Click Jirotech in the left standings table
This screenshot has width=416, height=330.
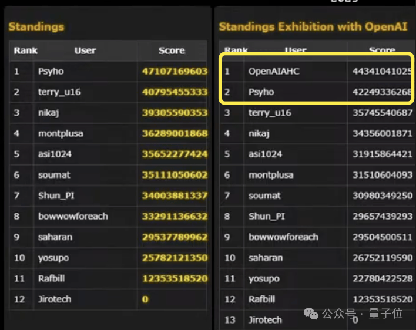[55, 299]
